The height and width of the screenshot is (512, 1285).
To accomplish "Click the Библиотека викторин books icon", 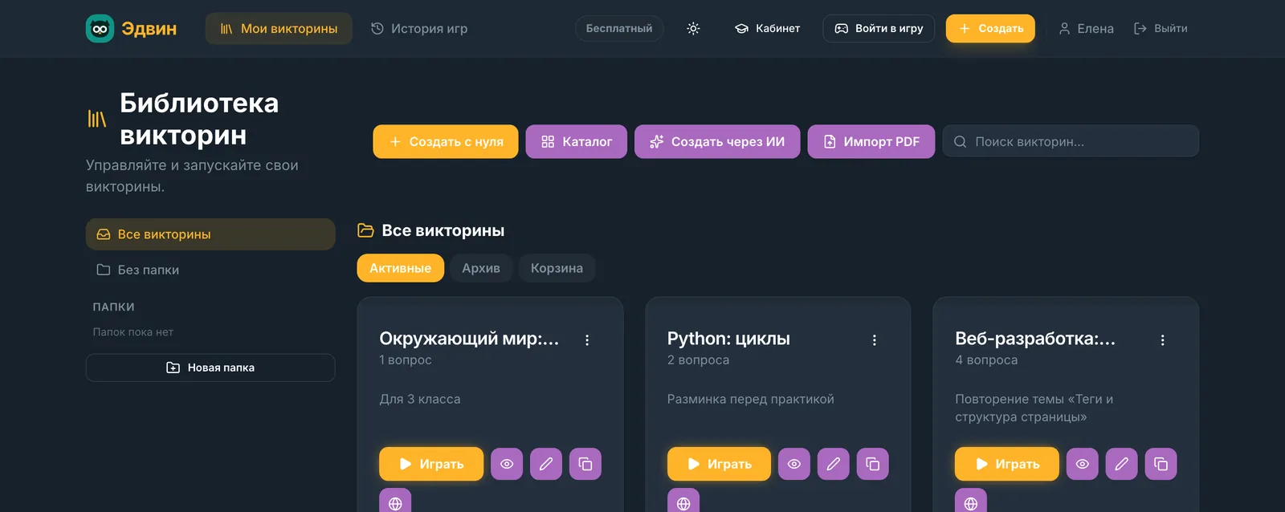I will pos(97,120).
